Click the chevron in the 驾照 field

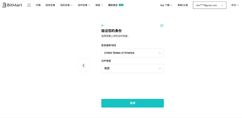160,68
